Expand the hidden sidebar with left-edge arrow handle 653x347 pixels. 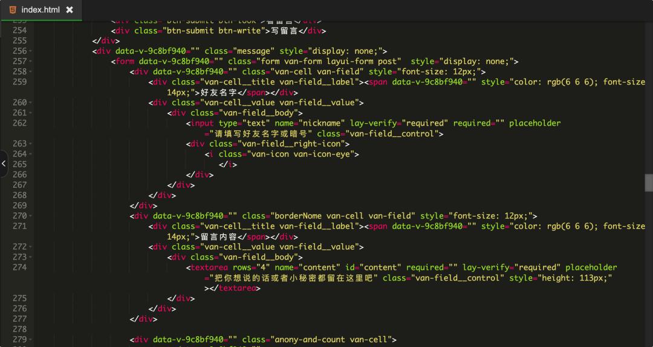[x=4, y=164]
